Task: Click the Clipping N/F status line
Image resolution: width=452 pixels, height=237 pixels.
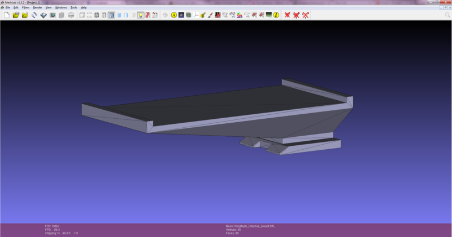Action: pos(62,233)
